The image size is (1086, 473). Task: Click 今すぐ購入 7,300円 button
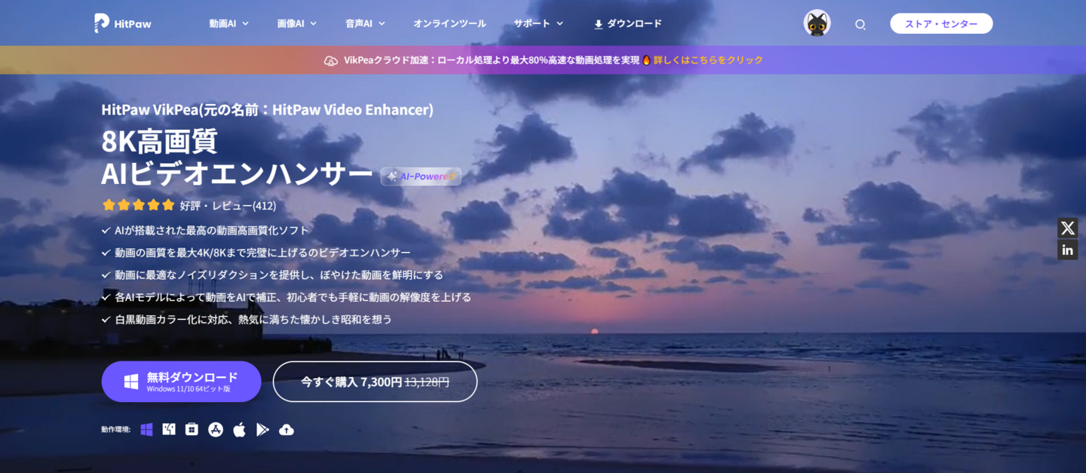click(x=375, y=382)
